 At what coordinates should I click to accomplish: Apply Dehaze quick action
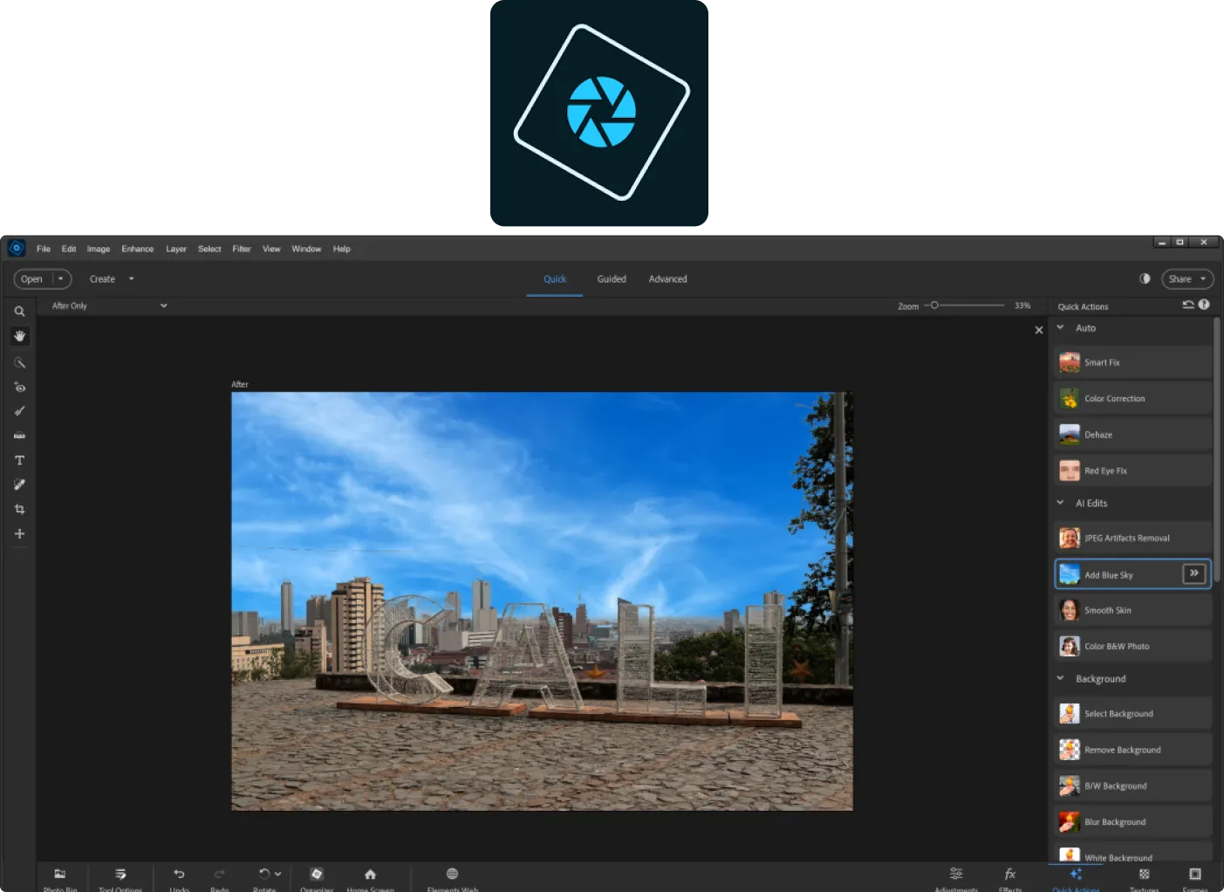(x=1132, y=435)
